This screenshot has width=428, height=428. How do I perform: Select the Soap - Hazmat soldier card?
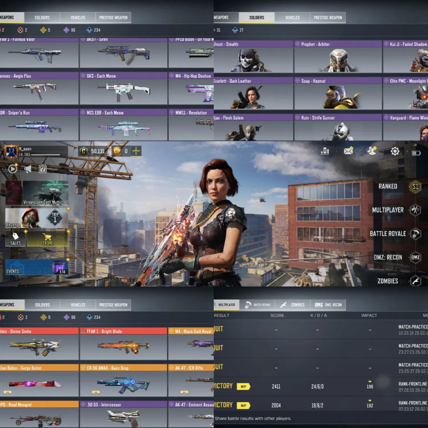tap(338, 93)
